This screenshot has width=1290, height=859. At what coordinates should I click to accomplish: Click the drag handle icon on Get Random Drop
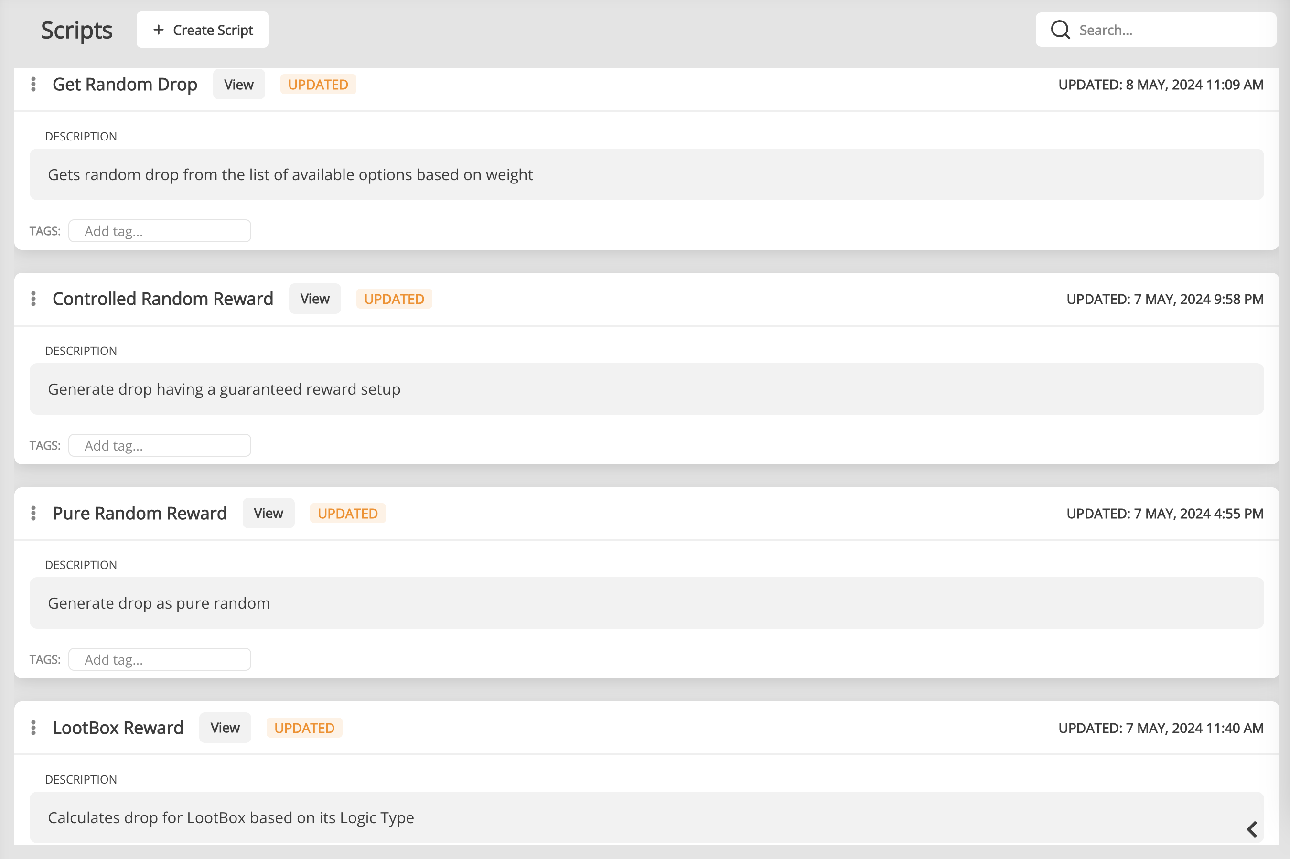pos(32,85)
